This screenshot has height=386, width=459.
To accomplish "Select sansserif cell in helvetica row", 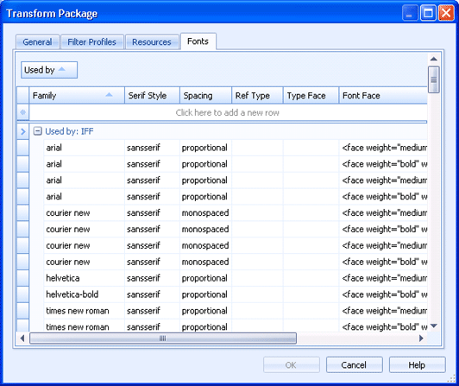I will (152, 278).
